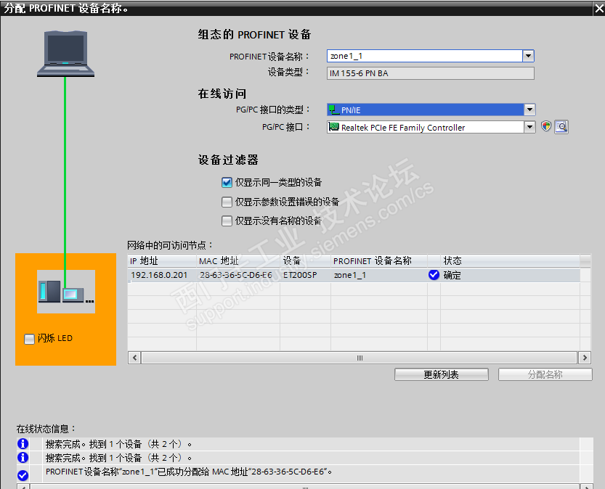The height and width of the screenshot is (489, 605).
Task: Select the 192.168.0.201 IP address cell
Action: tap(162, 275)
